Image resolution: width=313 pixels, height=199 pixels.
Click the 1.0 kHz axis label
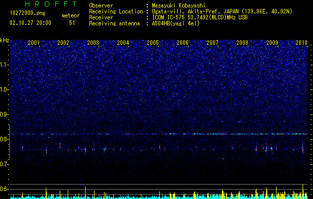tap(4, 90)
